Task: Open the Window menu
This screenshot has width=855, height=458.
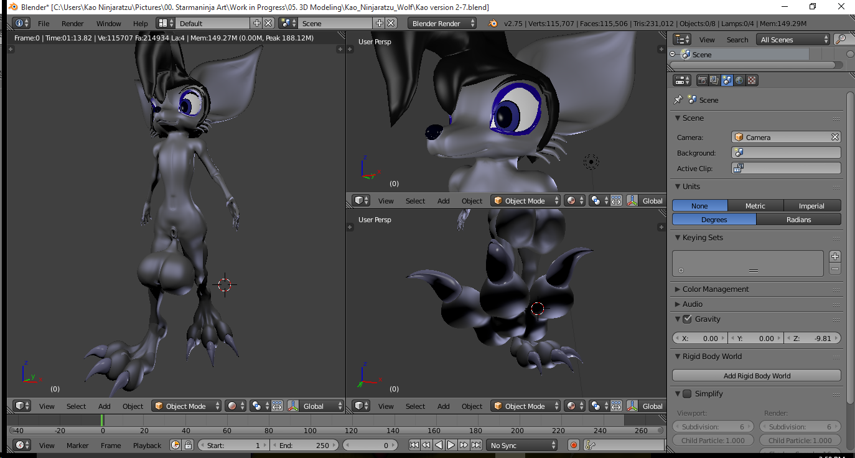Action: tap(109, 24)
